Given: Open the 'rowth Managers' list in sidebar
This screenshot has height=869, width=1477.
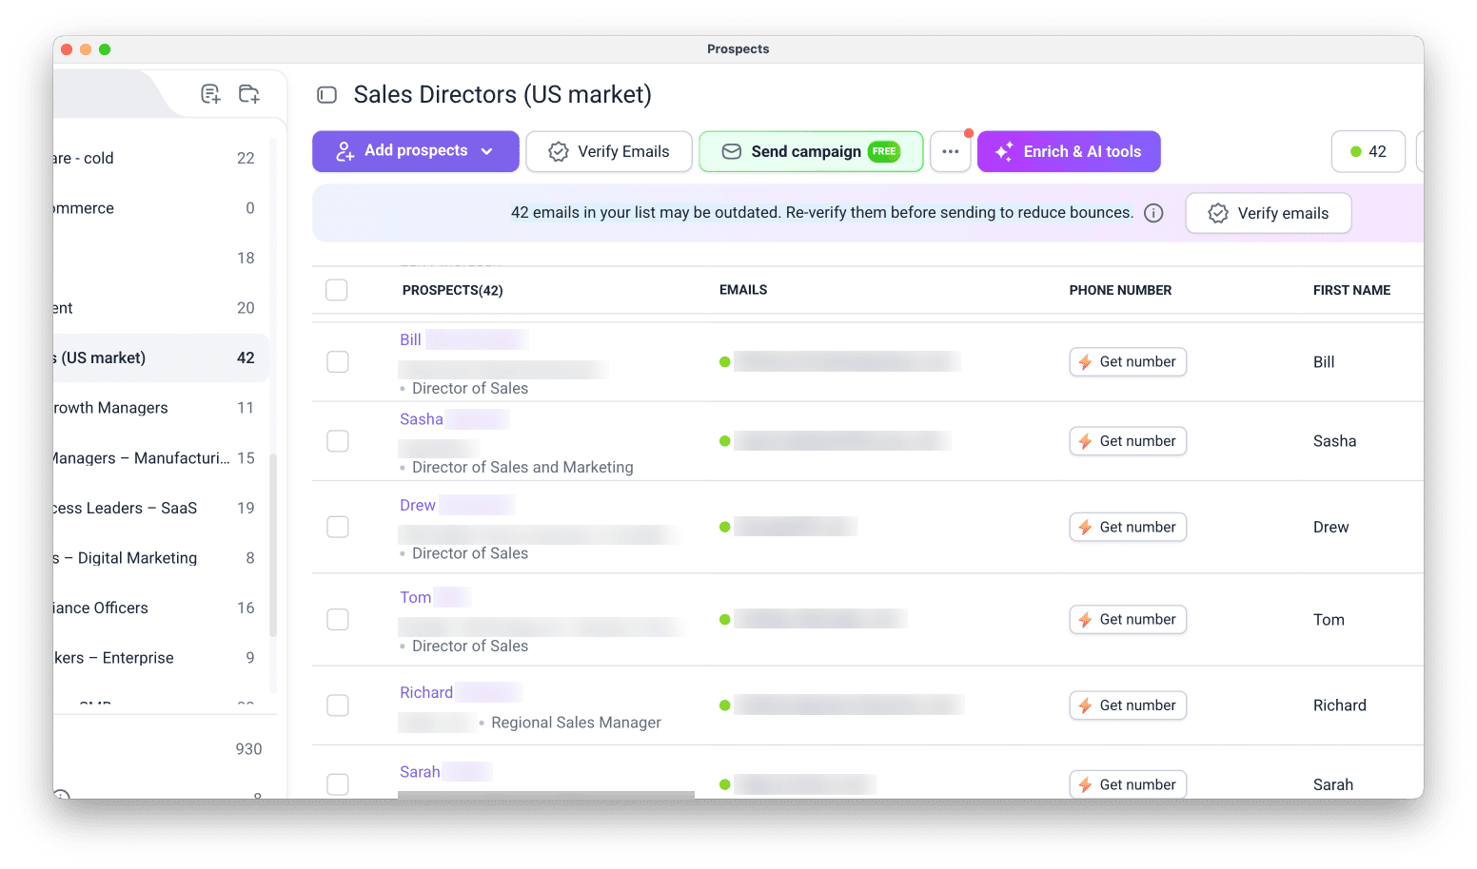Looking at the screenshot, I should [x=162, y=408].
